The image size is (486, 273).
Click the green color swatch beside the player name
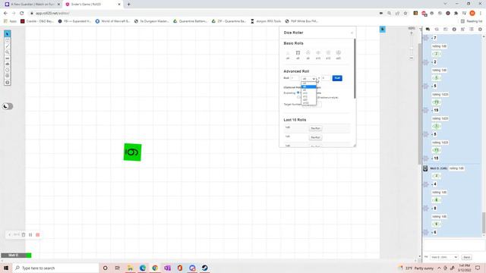pyautogui.click(x=29, y=256)
